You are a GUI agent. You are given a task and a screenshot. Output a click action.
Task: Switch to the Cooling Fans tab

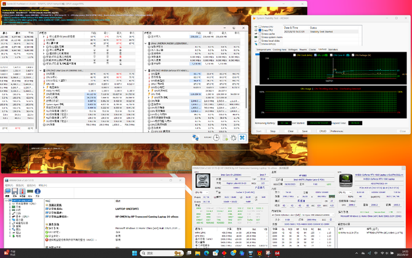click(x=279, y=49)
